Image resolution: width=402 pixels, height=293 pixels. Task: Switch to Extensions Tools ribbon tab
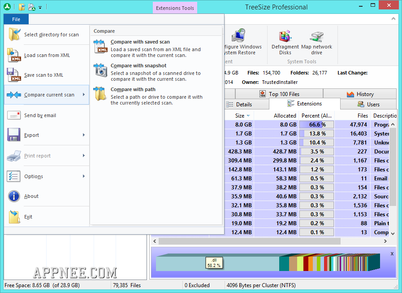[x=175, y=8]
